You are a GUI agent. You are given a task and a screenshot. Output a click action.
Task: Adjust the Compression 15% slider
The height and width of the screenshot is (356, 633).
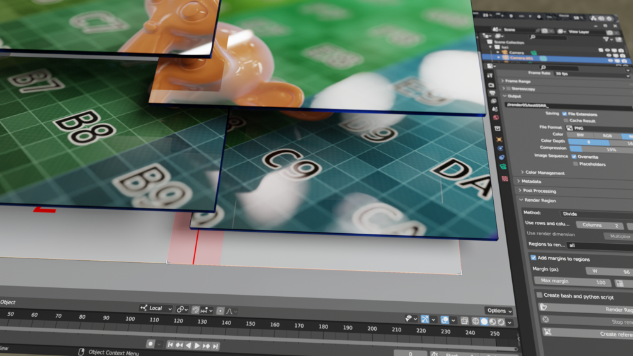coord(601,149)
